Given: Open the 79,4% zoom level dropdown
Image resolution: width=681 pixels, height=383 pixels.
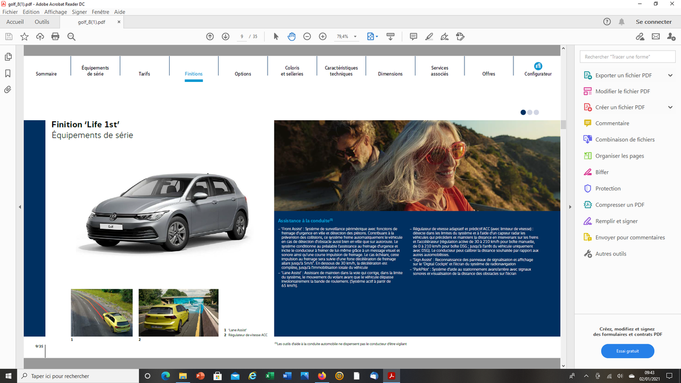Looking at the screenshot, I should [347, 37].
